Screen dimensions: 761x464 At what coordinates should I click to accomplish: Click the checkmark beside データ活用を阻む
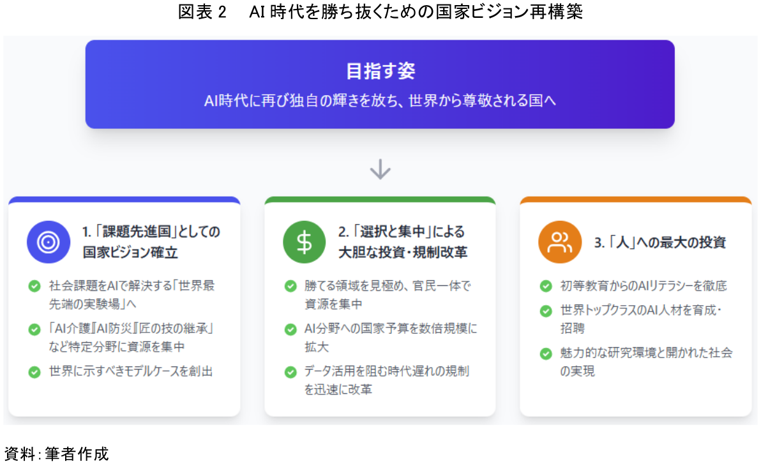290,372
